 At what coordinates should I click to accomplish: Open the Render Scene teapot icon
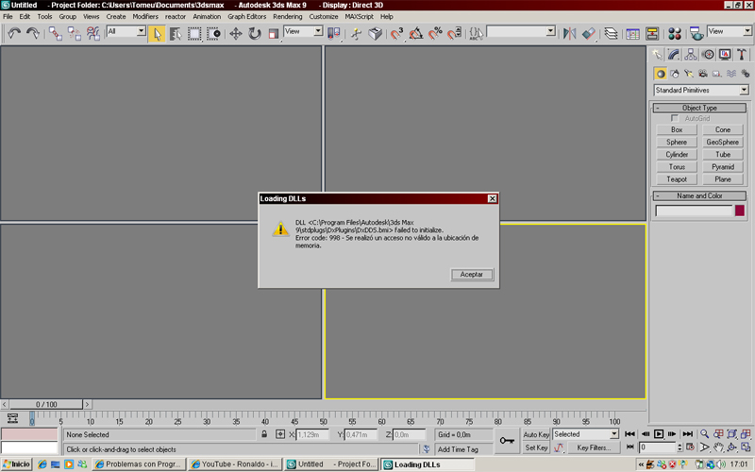click(696, 34)
